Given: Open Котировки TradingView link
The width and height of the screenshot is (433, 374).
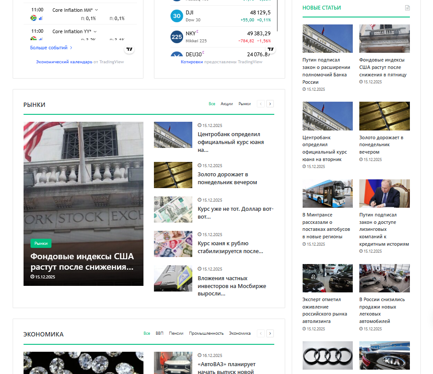Looking at the screenshot, I should [x=192, y=62].
